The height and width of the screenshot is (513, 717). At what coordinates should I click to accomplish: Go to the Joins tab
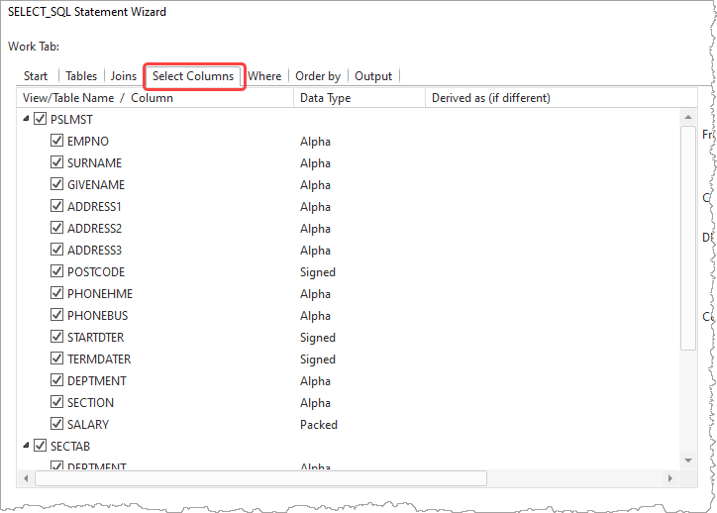pos(124,76)
